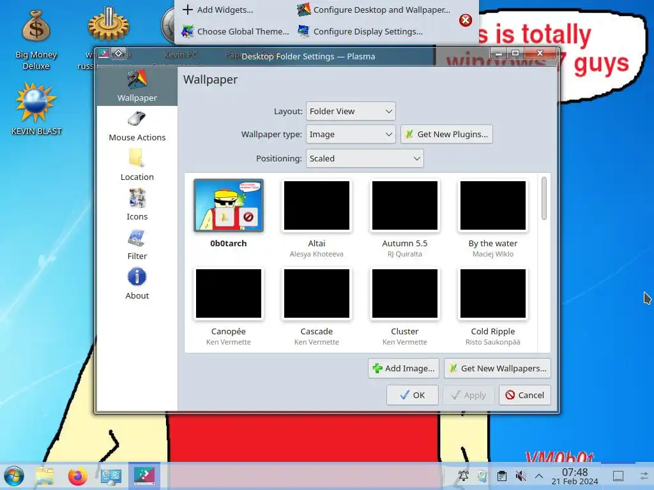Open the taskbar clock 07:48
This screenshot has width=654, height=490.
(x=575, y=476)
